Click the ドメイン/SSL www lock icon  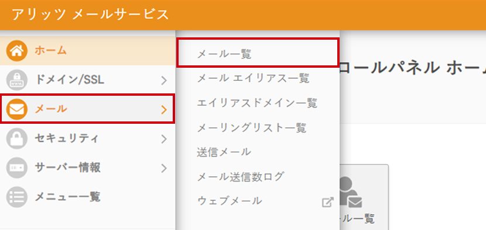tap(17, 80)
